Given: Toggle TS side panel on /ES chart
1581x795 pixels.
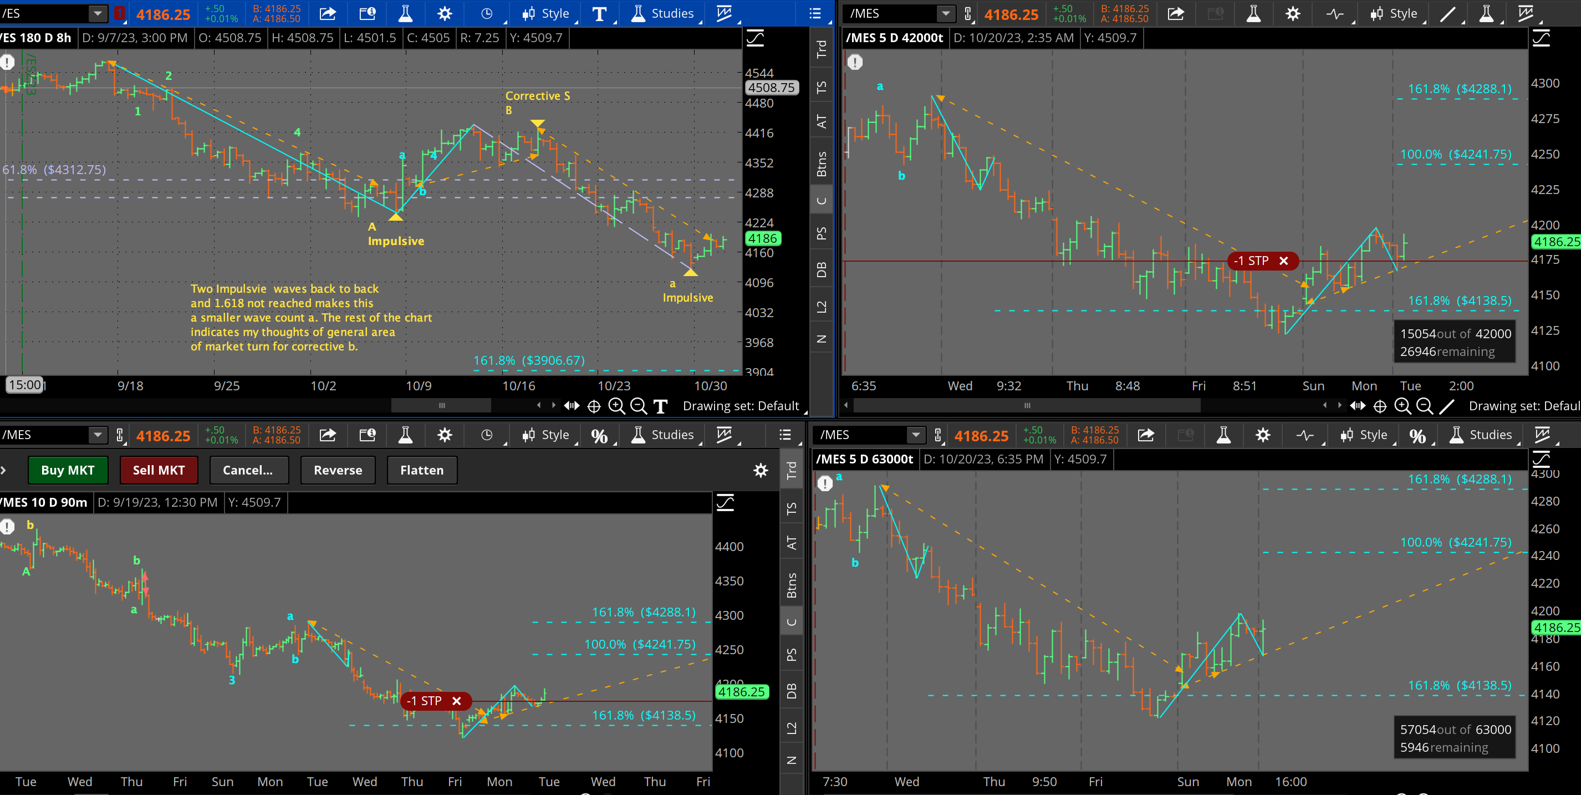Looking at the screenshot, I should point(821,87).
